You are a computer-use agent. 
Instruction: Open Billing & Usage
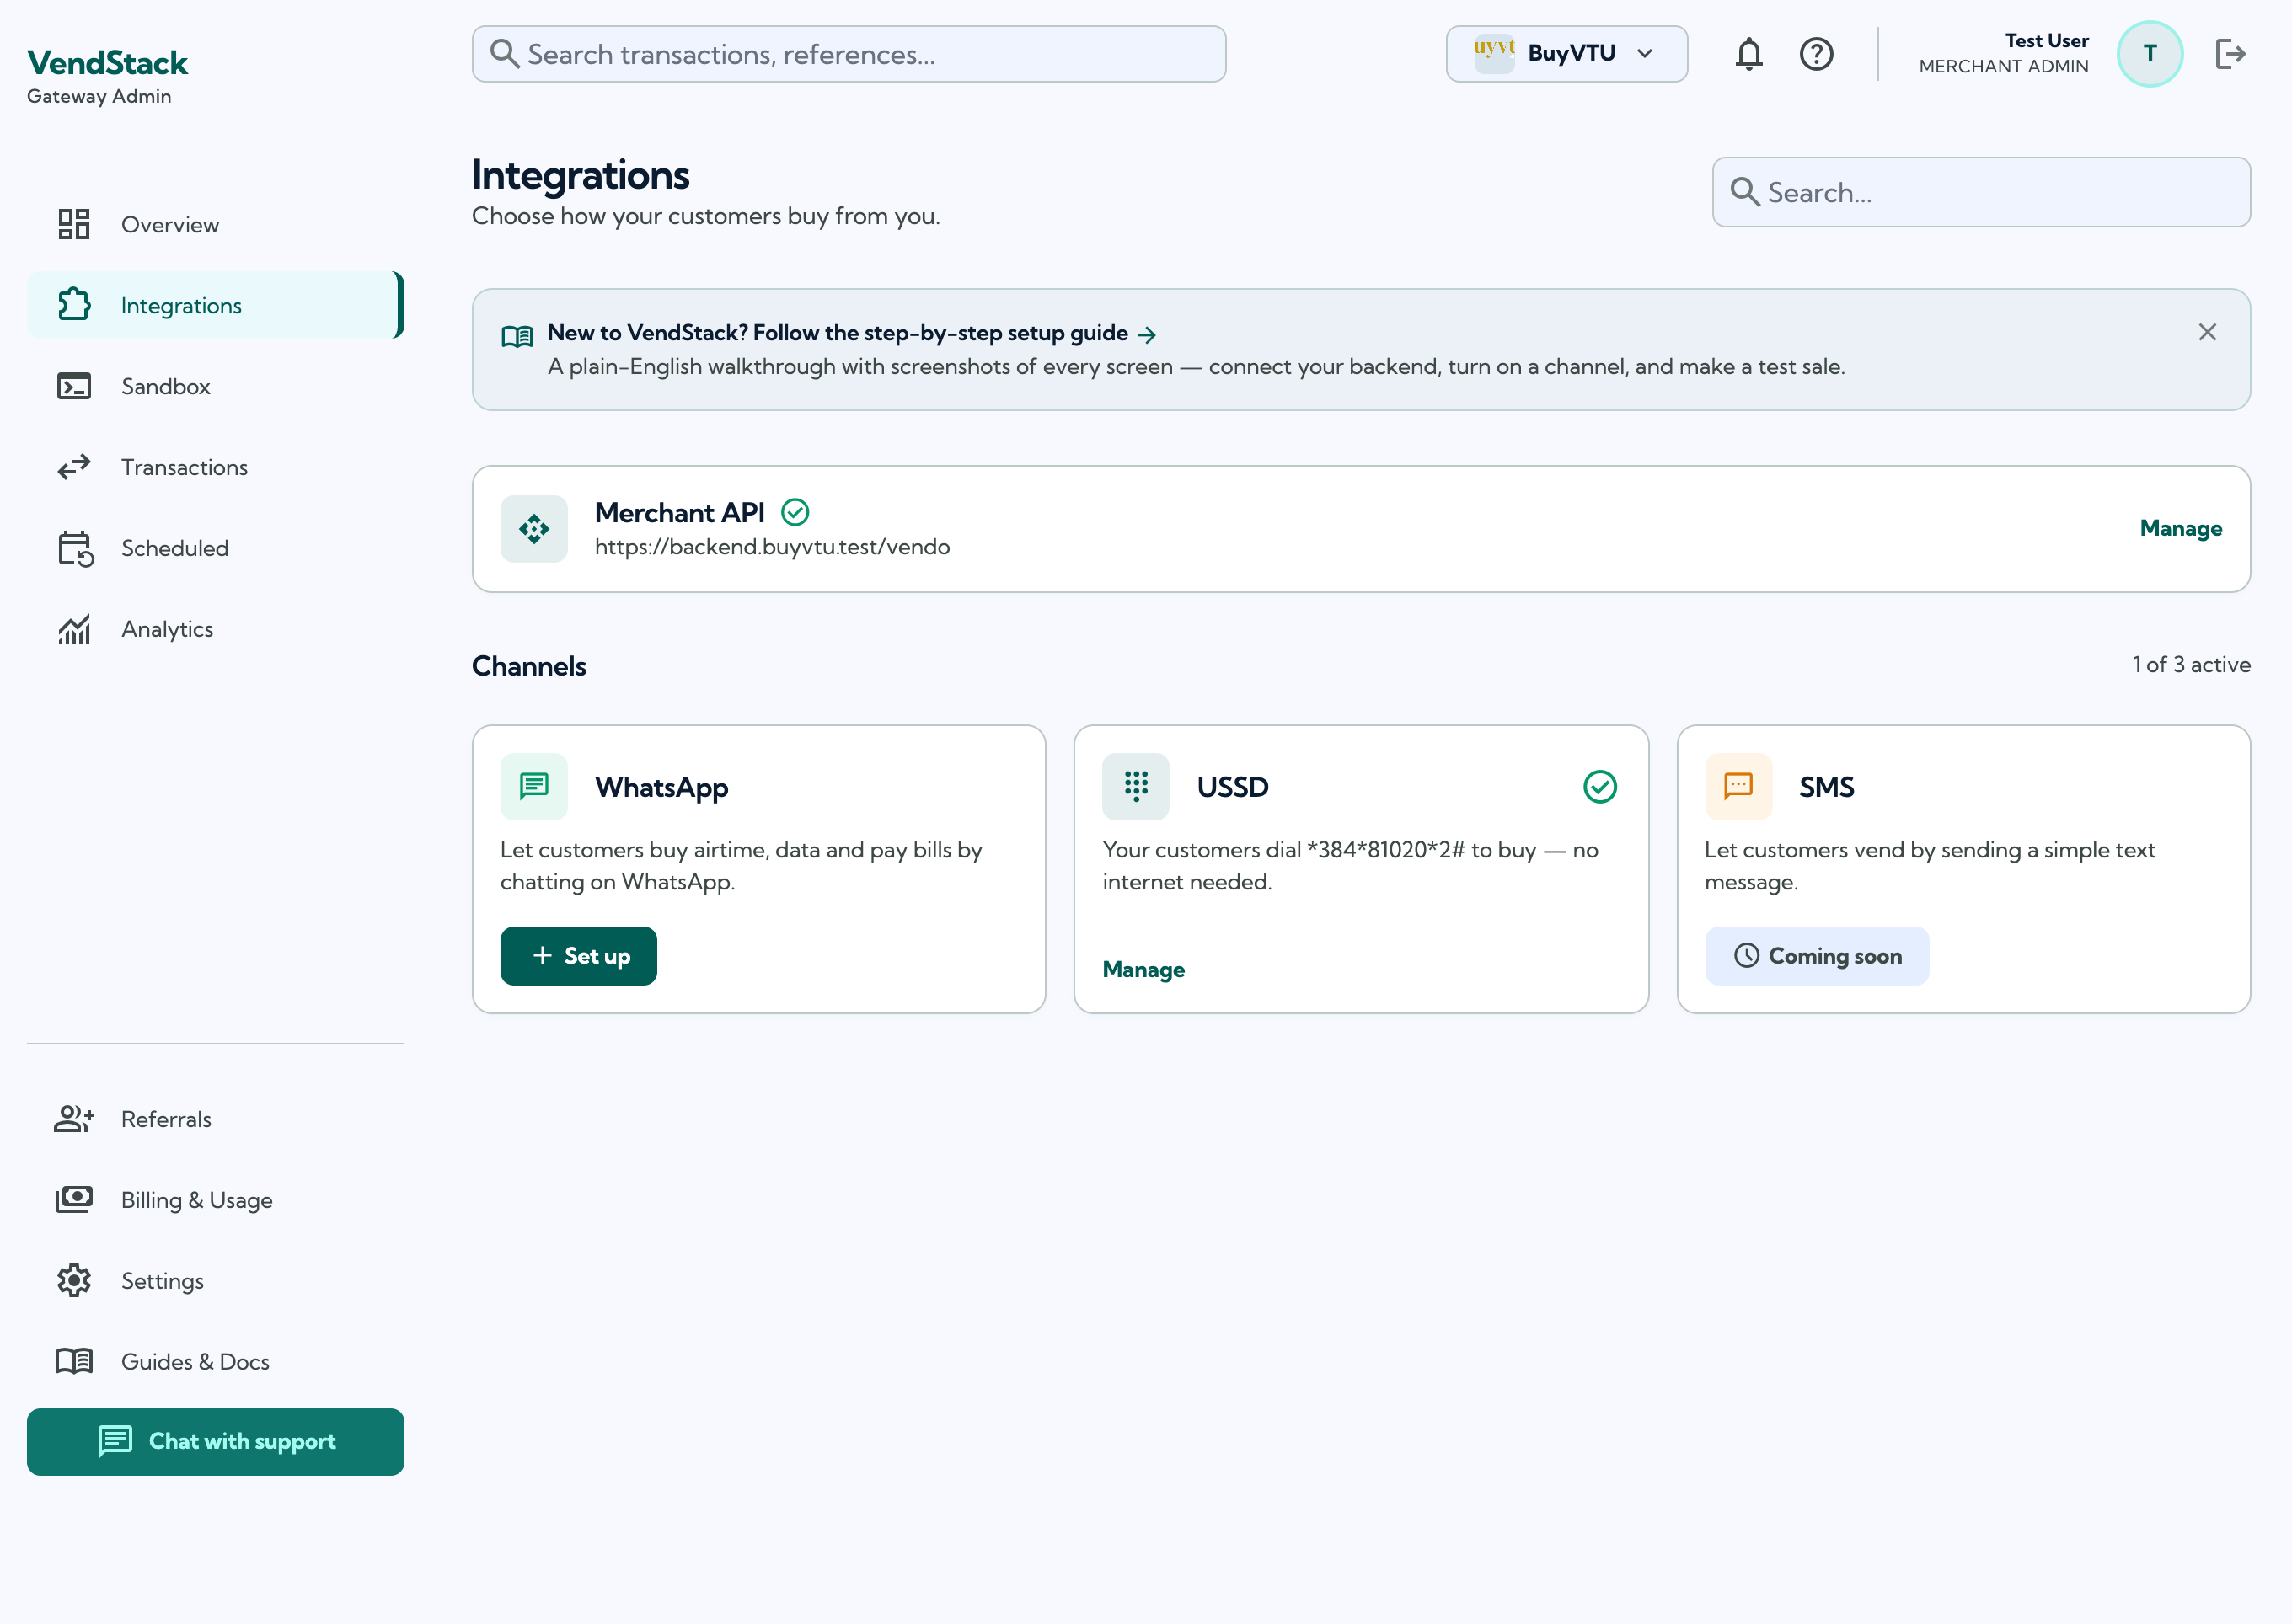(x=215, y=1200)
